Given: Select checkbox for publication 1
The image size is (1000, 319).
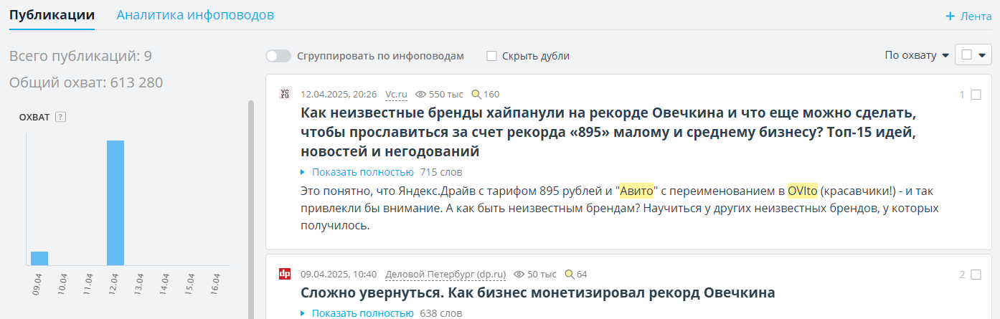Looking at the screenshot, I should coord(976,95).
